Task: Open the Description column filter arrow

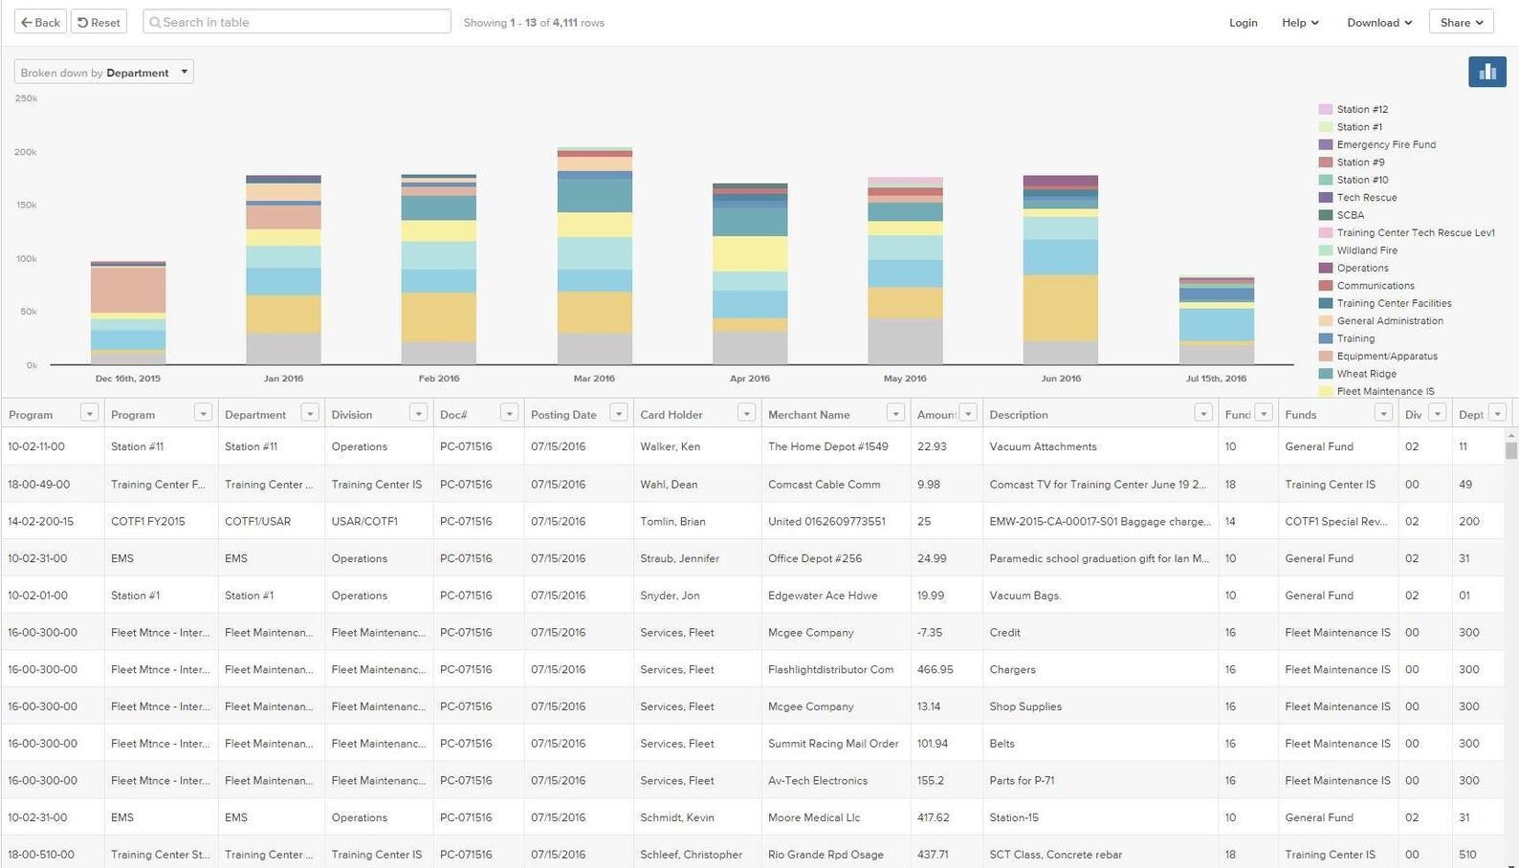Action: [x=1203, y=413]
